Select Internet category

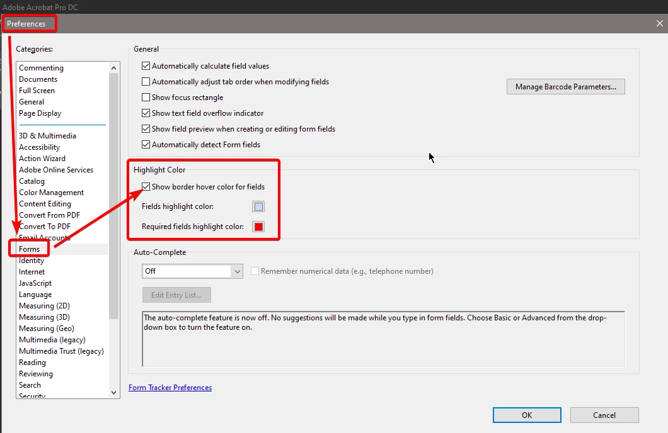pos(32,272)
